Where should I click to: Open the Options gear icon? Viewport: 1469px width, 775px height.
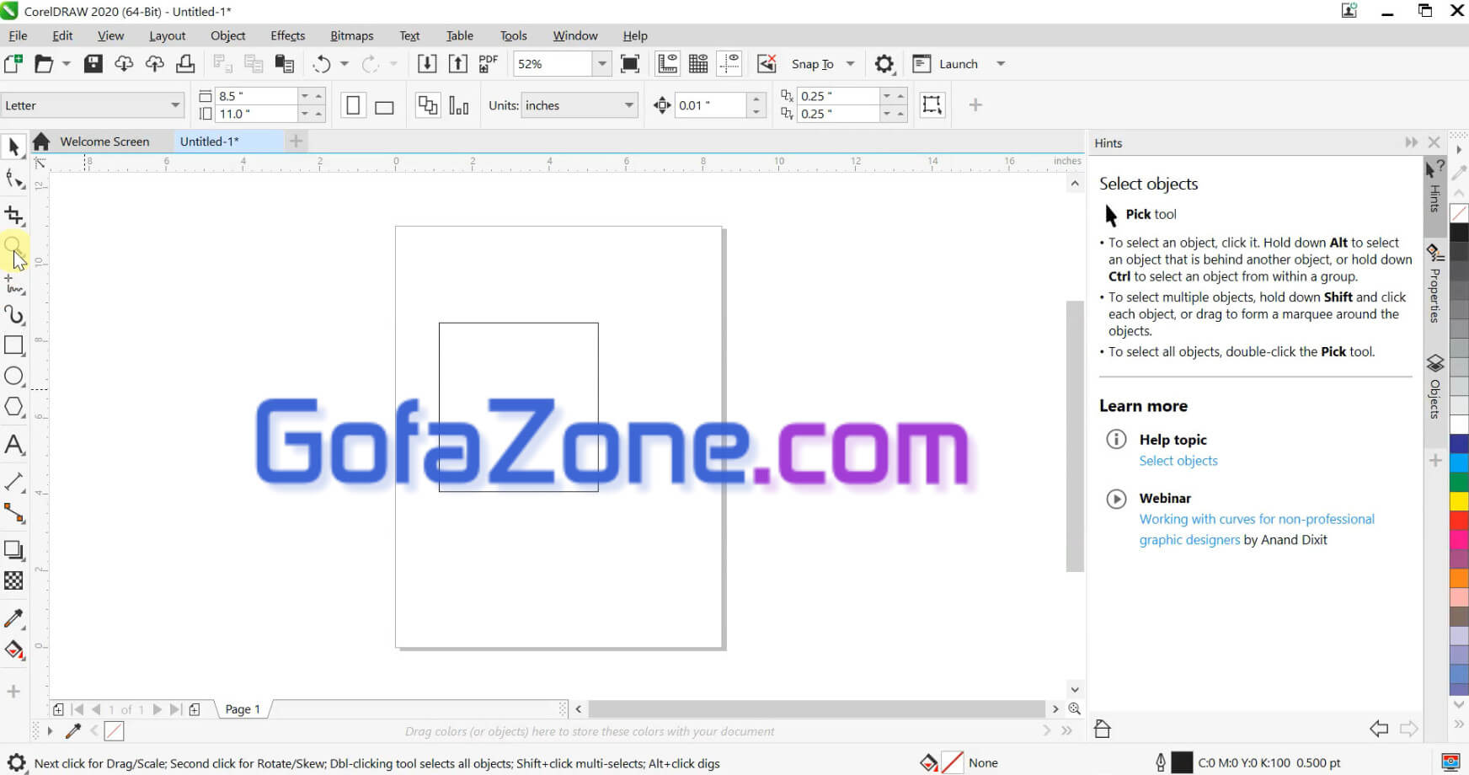884,64
